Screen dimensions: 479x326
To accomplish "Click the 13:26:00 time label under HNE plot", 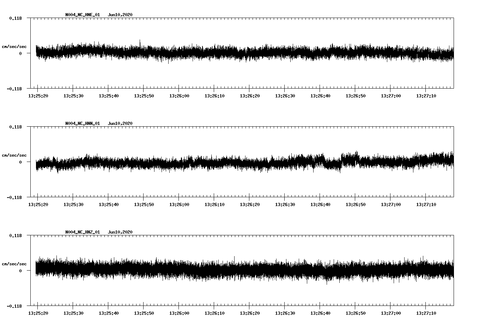I will tap(179, 96).
